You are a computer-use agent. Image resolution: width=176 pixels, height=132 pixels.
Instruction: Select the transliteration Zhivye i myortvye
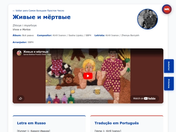[x=24, y=25]
